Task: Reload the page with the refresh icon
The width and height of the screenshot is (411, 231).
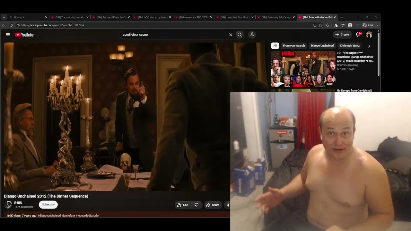Action: tap(11, 25)
